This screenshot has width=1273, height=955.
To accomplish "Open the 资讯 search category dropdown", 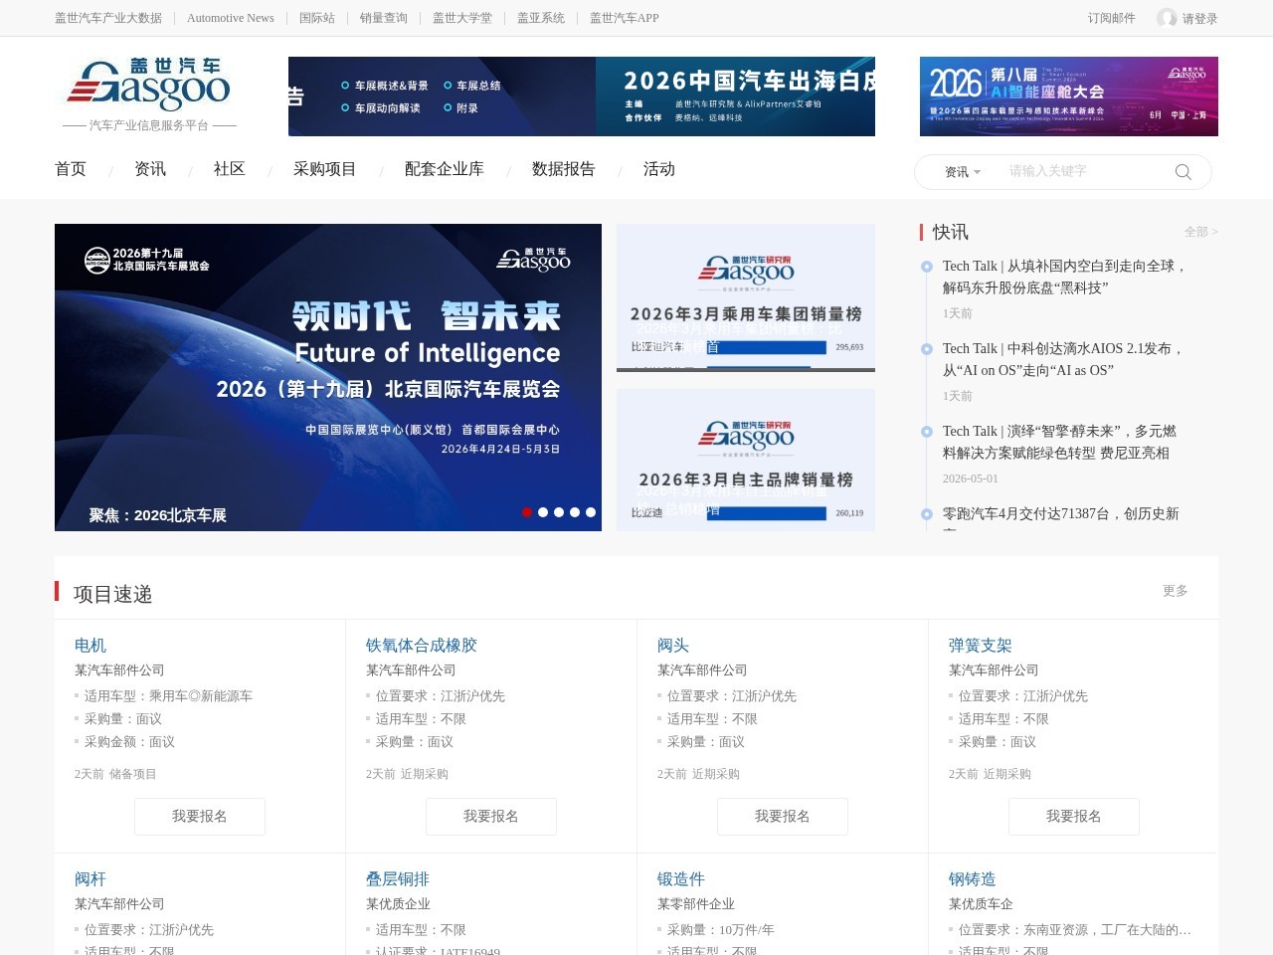I will [962, 172].
